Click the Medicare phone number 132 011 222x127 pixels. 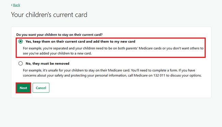click(159, 75)
